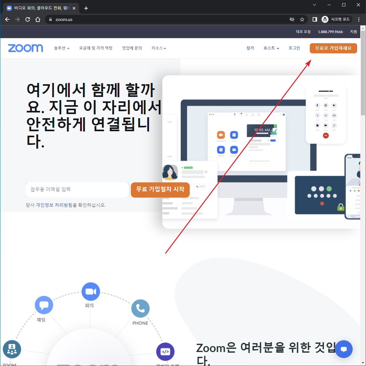This screenshot has width=366, height=366.
Task: Open the browser home page icon
Action: click(38, 19)
